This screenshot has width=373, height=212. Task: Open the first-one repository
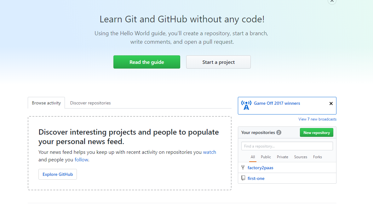(256, 178)
